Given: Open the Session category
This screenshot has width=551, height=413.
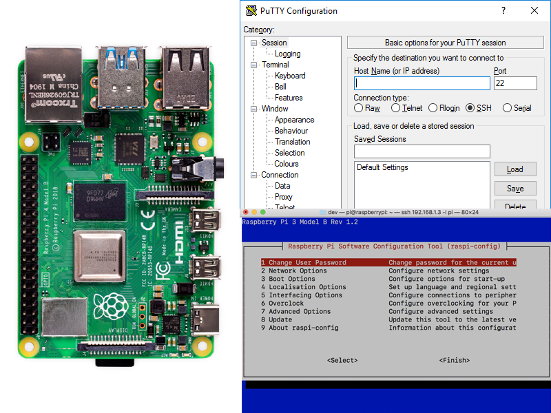Looking at the screenshot, I should (x=274, y=43).
